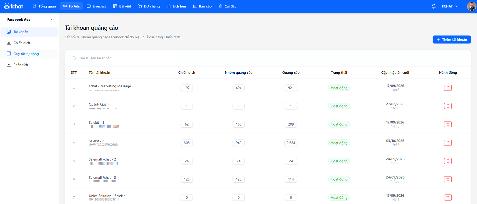Screen dimensions: 477x204
Task: Click the account name Unica Solution - Salekit
Action: (x=107, y=196)
